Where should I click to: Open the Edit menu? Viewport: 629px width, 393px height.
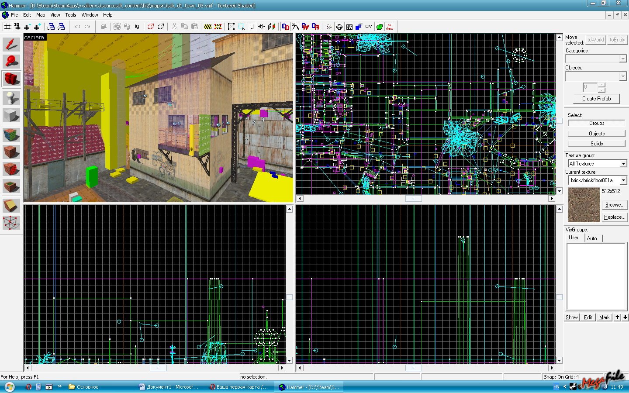27,15
